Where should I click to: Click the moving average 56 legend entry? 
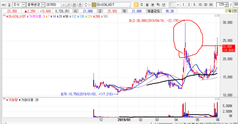click(x=66, y=16)
